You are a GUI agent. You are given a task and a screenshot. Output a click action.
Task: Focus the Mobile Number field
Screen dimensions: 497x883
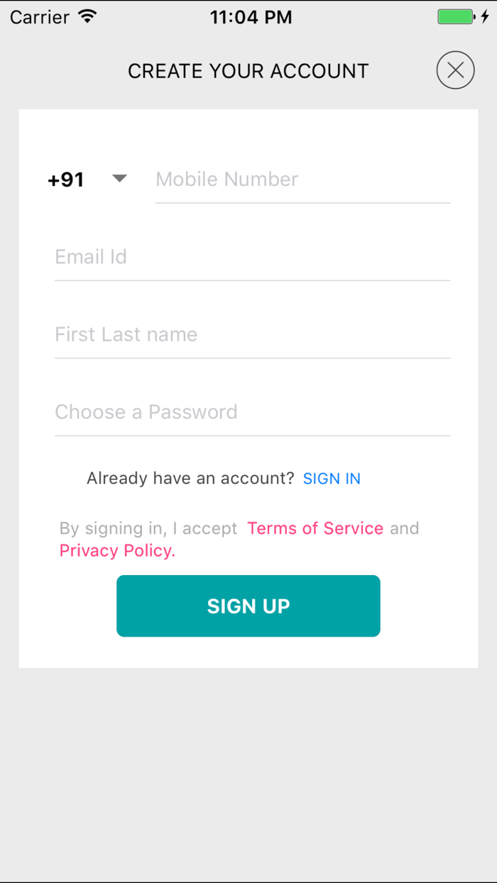click(302, 180)
